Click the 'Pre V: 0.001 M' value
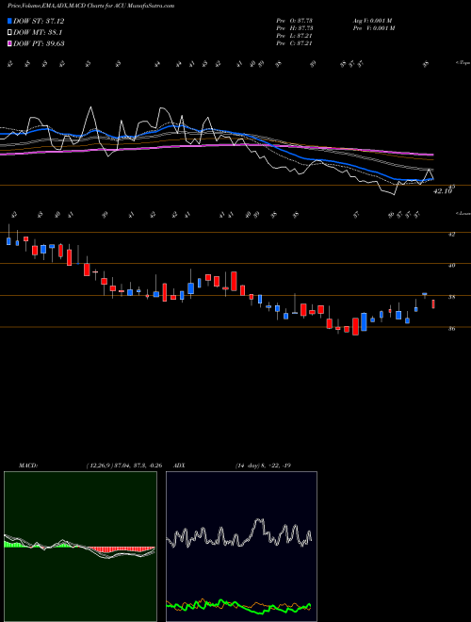Screen dimensions: 471x622 click(373, 28)
